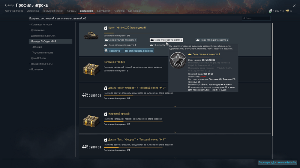300x168 pixels.
Task: Click the unlocked Наградной трофей title
Action: 114,62
